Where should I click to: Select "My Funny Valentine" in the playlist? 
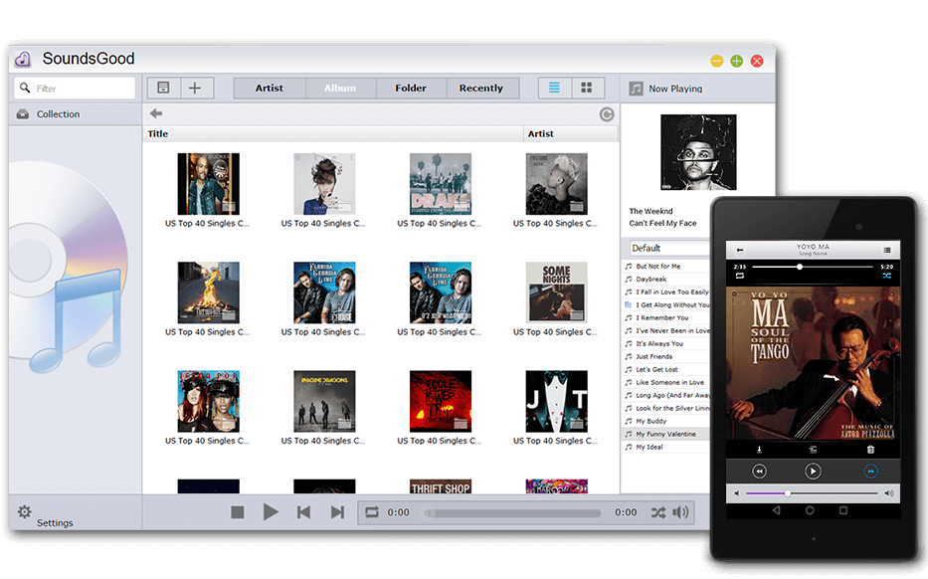tap(665, 435)
